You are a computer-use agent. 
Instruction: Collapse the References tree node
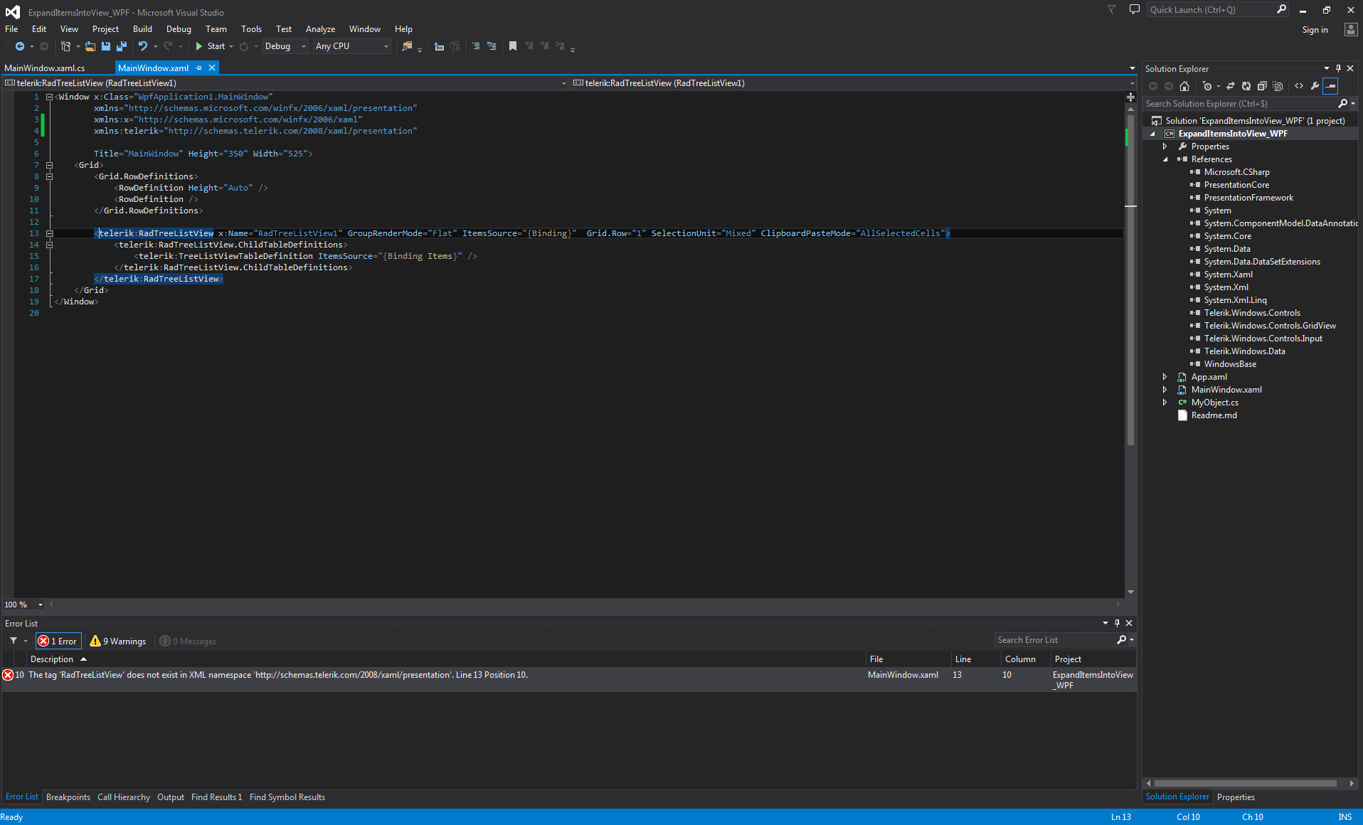coord(1165,159)
